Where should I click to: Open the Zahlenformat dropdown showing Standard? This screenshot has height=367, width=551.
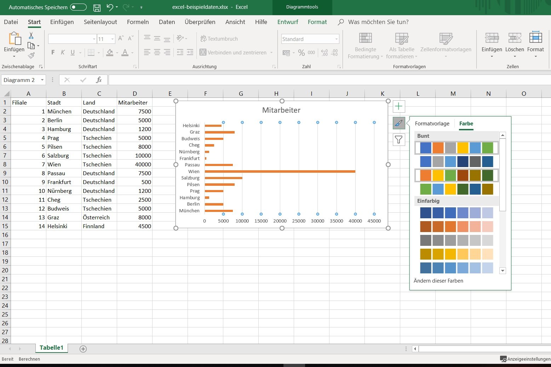pos(335,39)
